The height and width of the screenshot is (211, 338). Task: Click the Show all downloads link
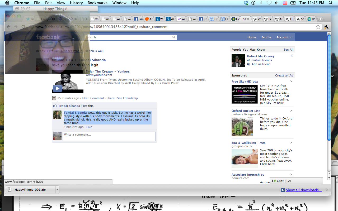(304, 190)
